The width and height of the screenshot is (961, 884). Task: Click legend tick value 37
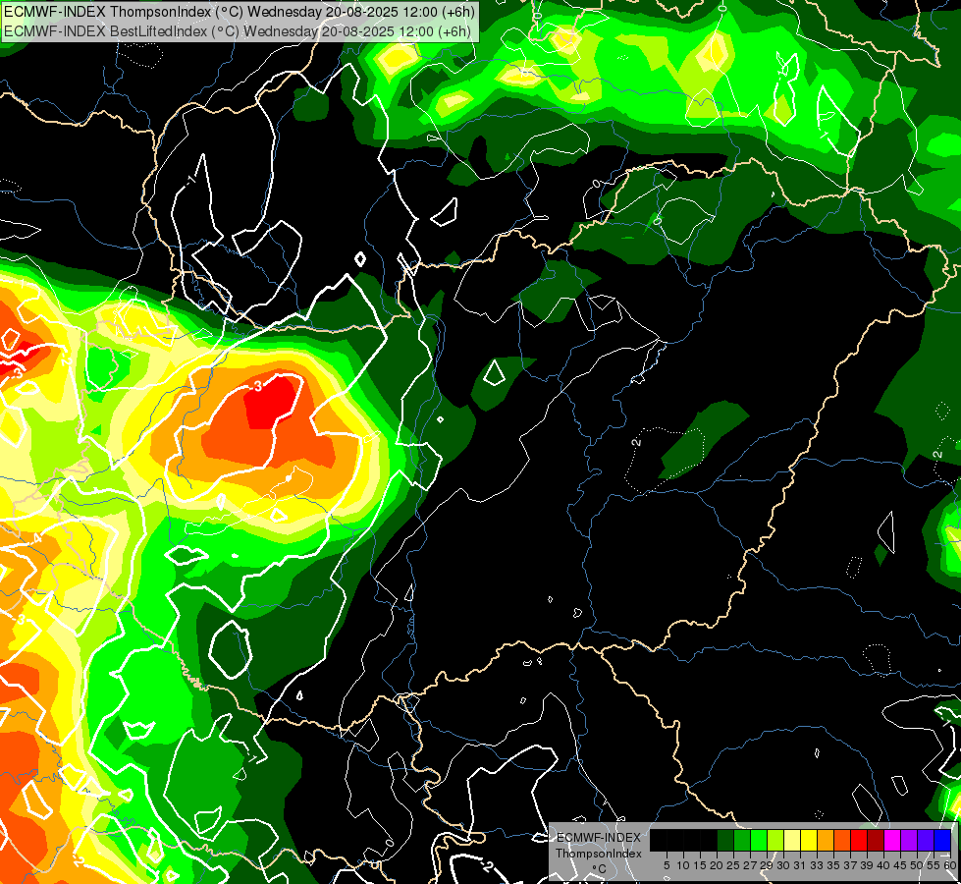point(851,865)
